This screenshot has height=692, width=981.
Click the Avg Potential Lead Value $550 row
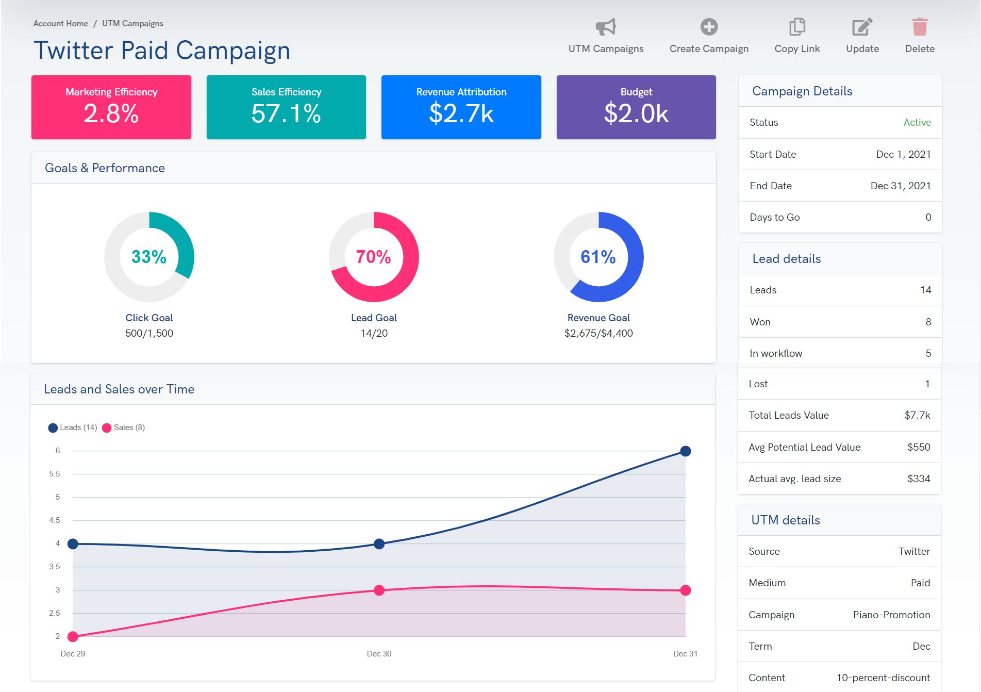839,447
